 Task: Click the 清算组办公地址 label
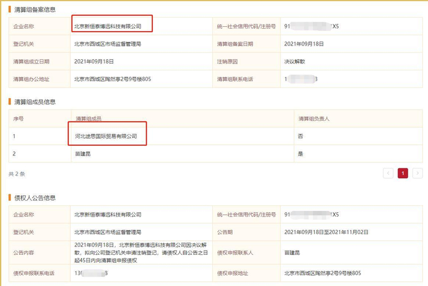point(31,79)
